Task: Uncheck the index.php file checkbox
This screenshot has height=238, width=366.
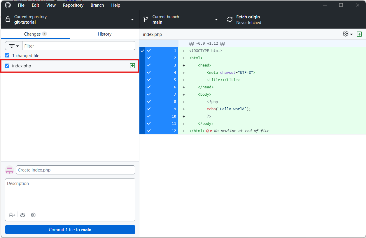Action: (7, 66)
